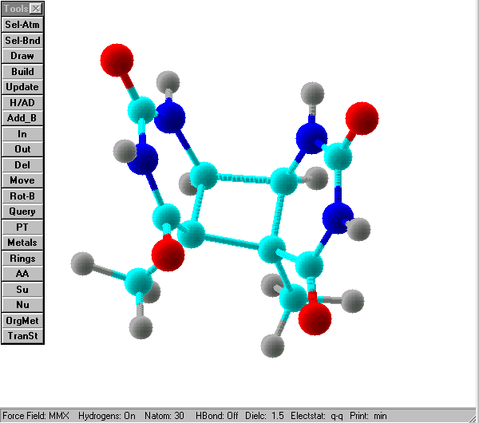479x423 pixels.
Task: Open the Build tool
Action: (22, 72)
